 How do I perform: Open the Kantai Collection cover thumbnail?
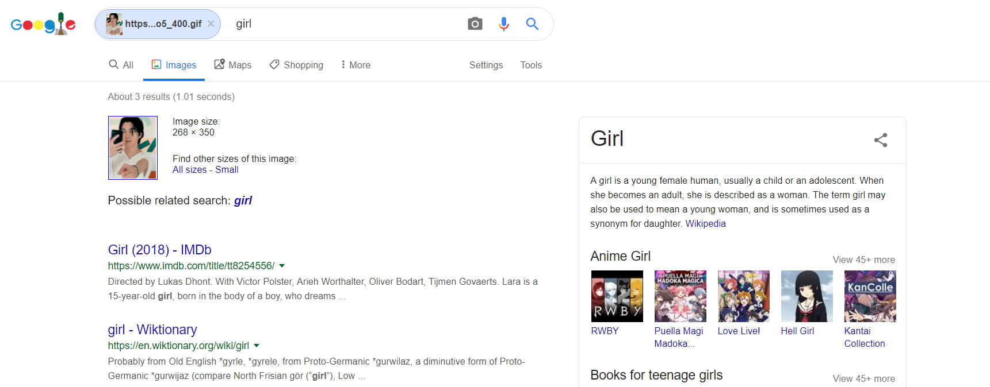(870, 296)
